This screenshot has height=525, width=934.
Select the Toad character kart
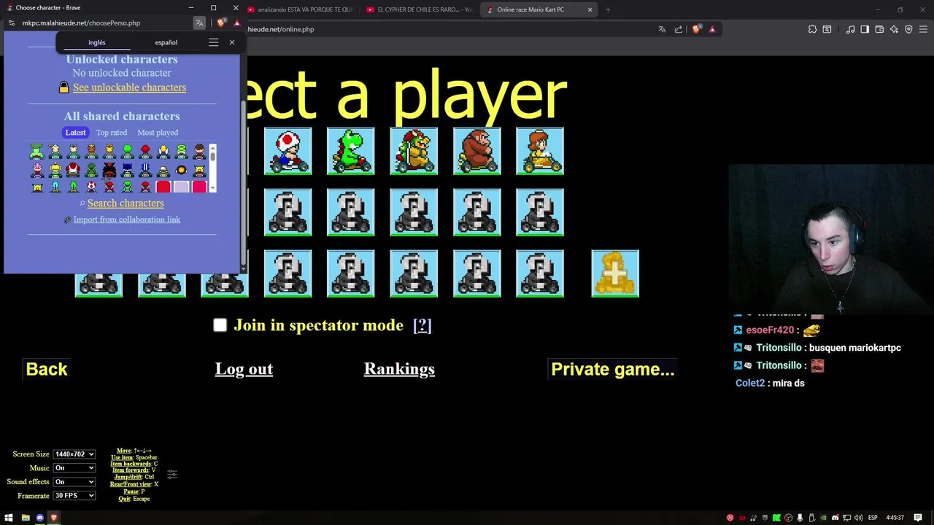[x=287, y=151]
